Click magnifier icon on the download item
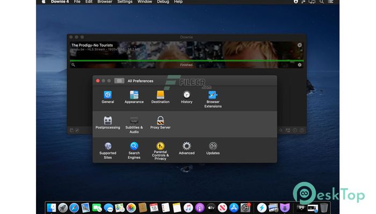 [73, 65]
